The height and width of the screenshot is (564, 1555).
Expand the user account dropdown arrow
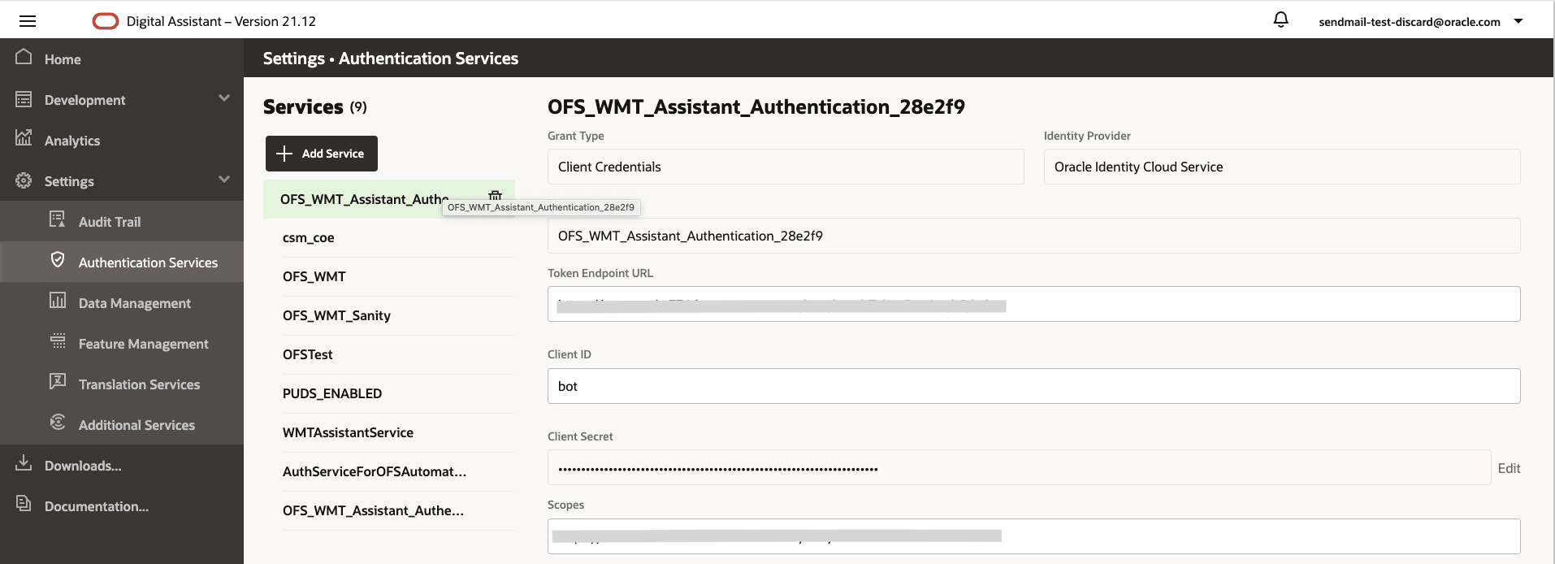pos(1518,21)
